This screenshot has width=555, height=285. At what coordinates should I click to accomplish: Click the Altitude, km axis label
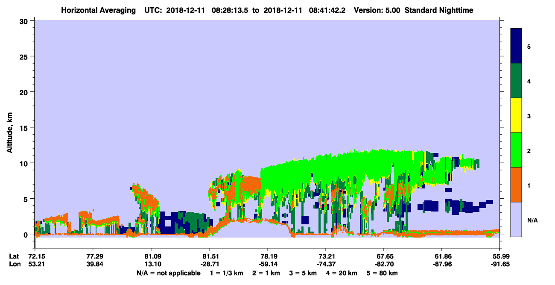coord(9,129)
